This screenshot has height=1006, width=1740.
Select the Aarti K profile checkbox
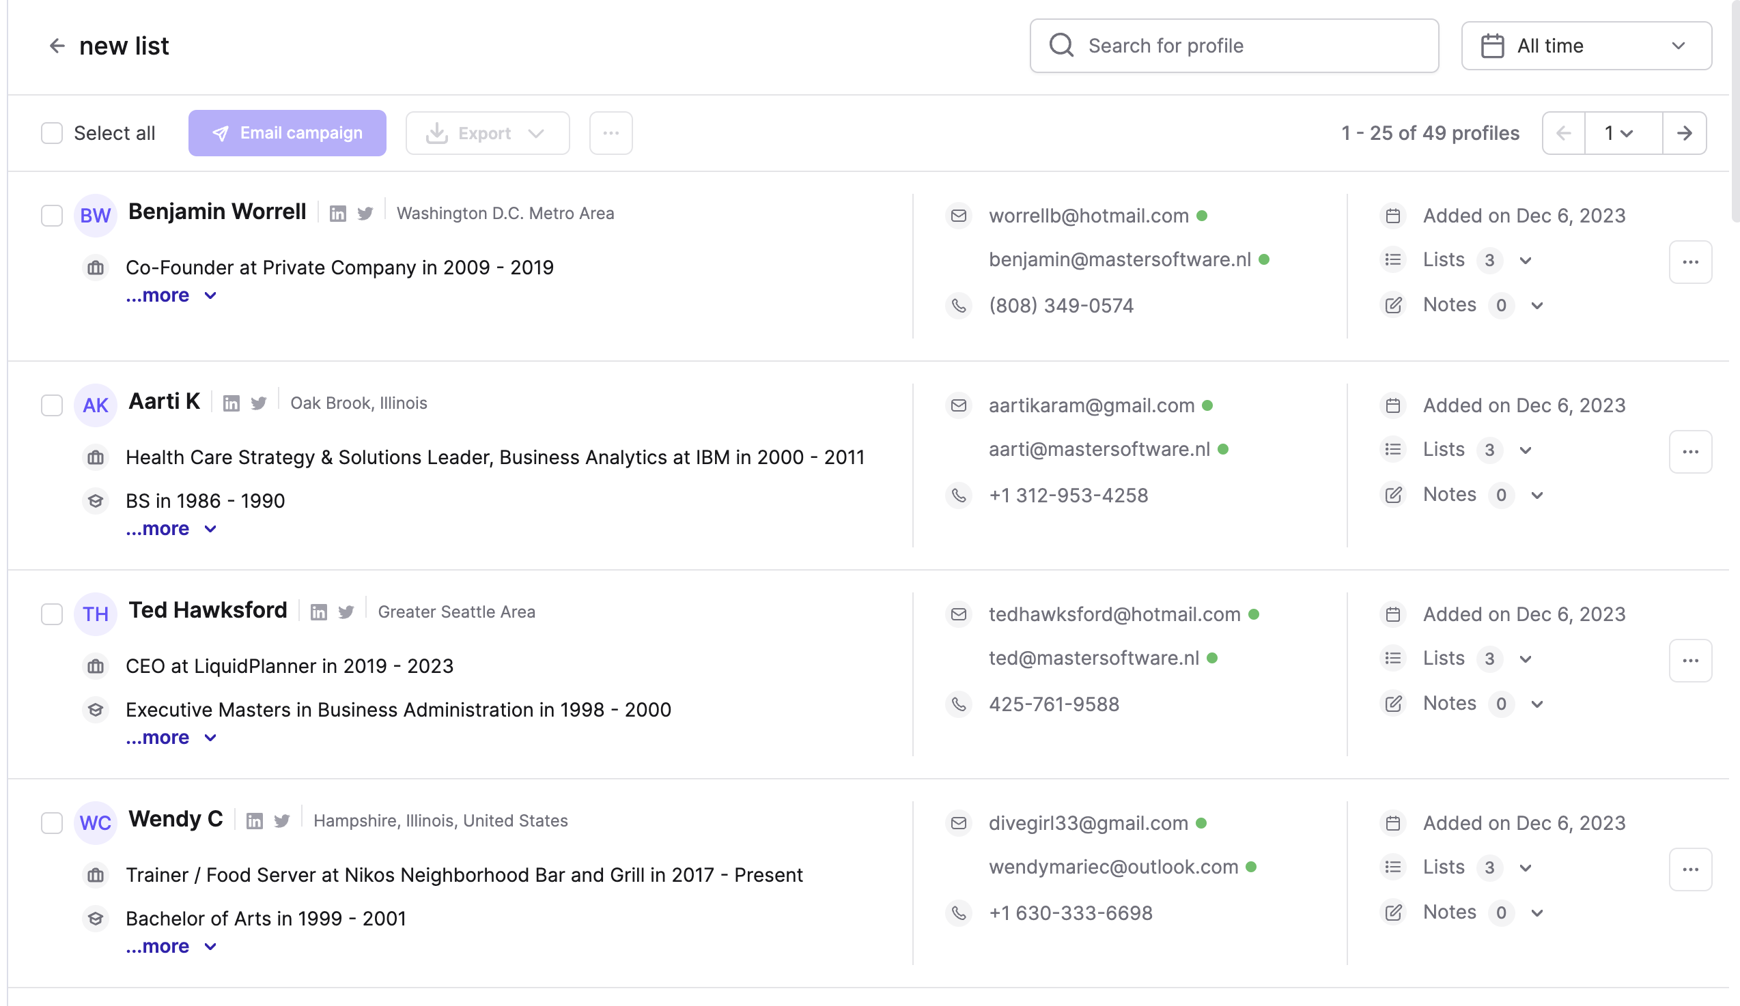click(52, 405)
